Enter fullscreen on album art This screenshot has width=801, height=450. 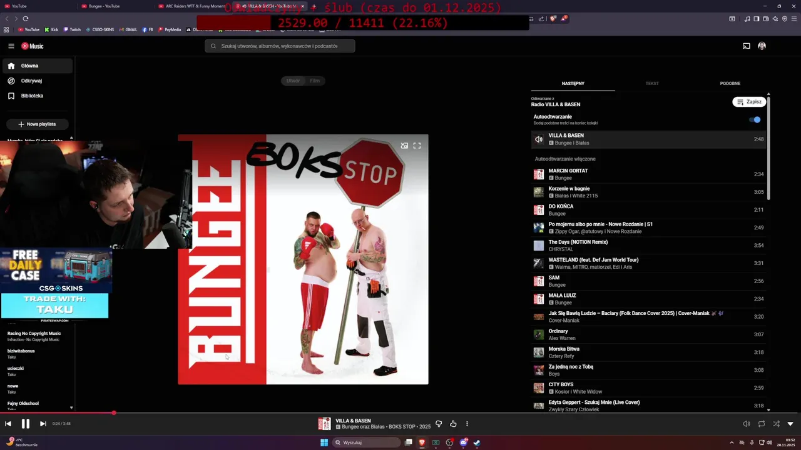[417, 146]
